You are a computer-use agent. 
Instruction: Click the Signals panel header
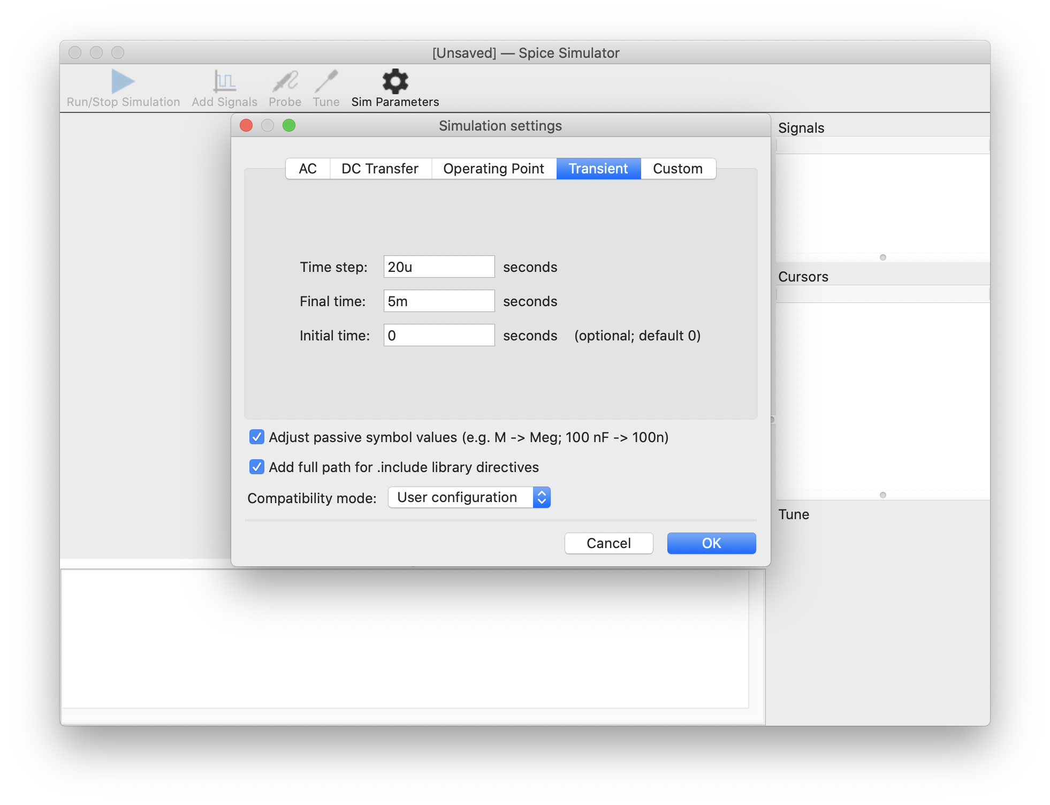pyautogui.click(x=801, y=128)
